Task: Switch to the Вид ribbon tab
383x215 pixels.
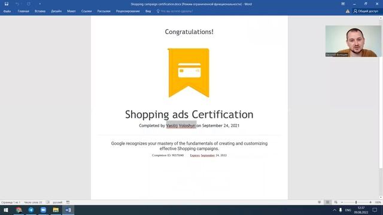Action: [148, 11]
